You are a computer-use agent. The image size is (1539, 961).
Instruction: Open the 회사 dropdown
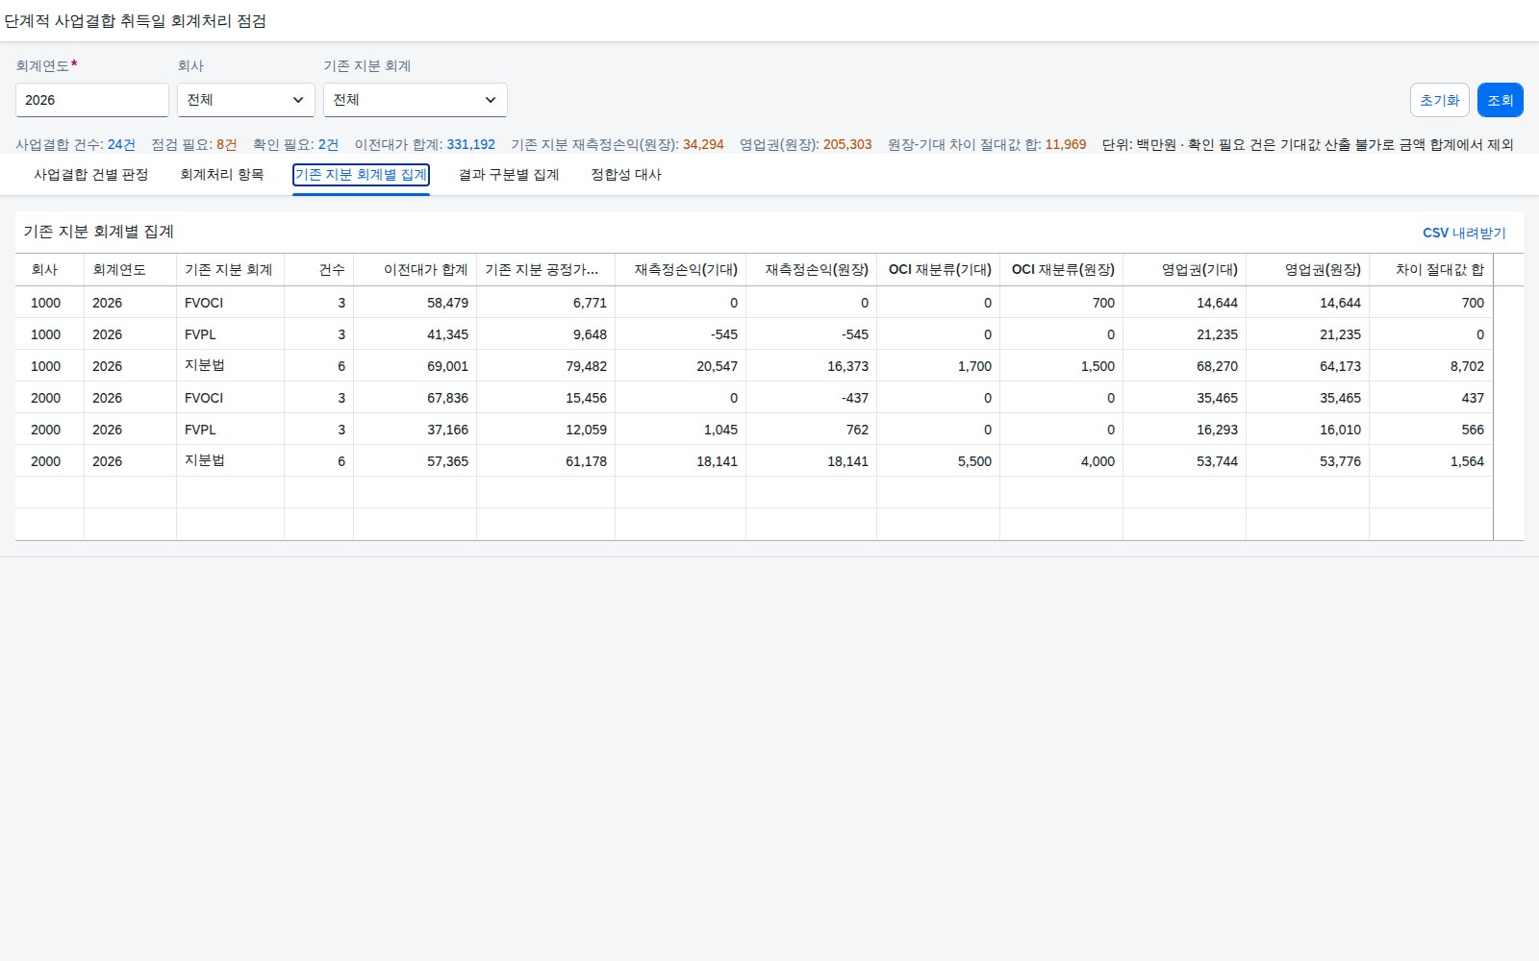click(x=245, y=100)
